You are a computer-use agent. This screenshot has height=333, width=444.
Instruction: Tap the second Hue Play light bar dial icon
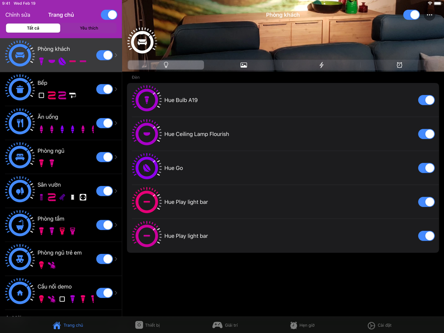click(x=147, y=236)
